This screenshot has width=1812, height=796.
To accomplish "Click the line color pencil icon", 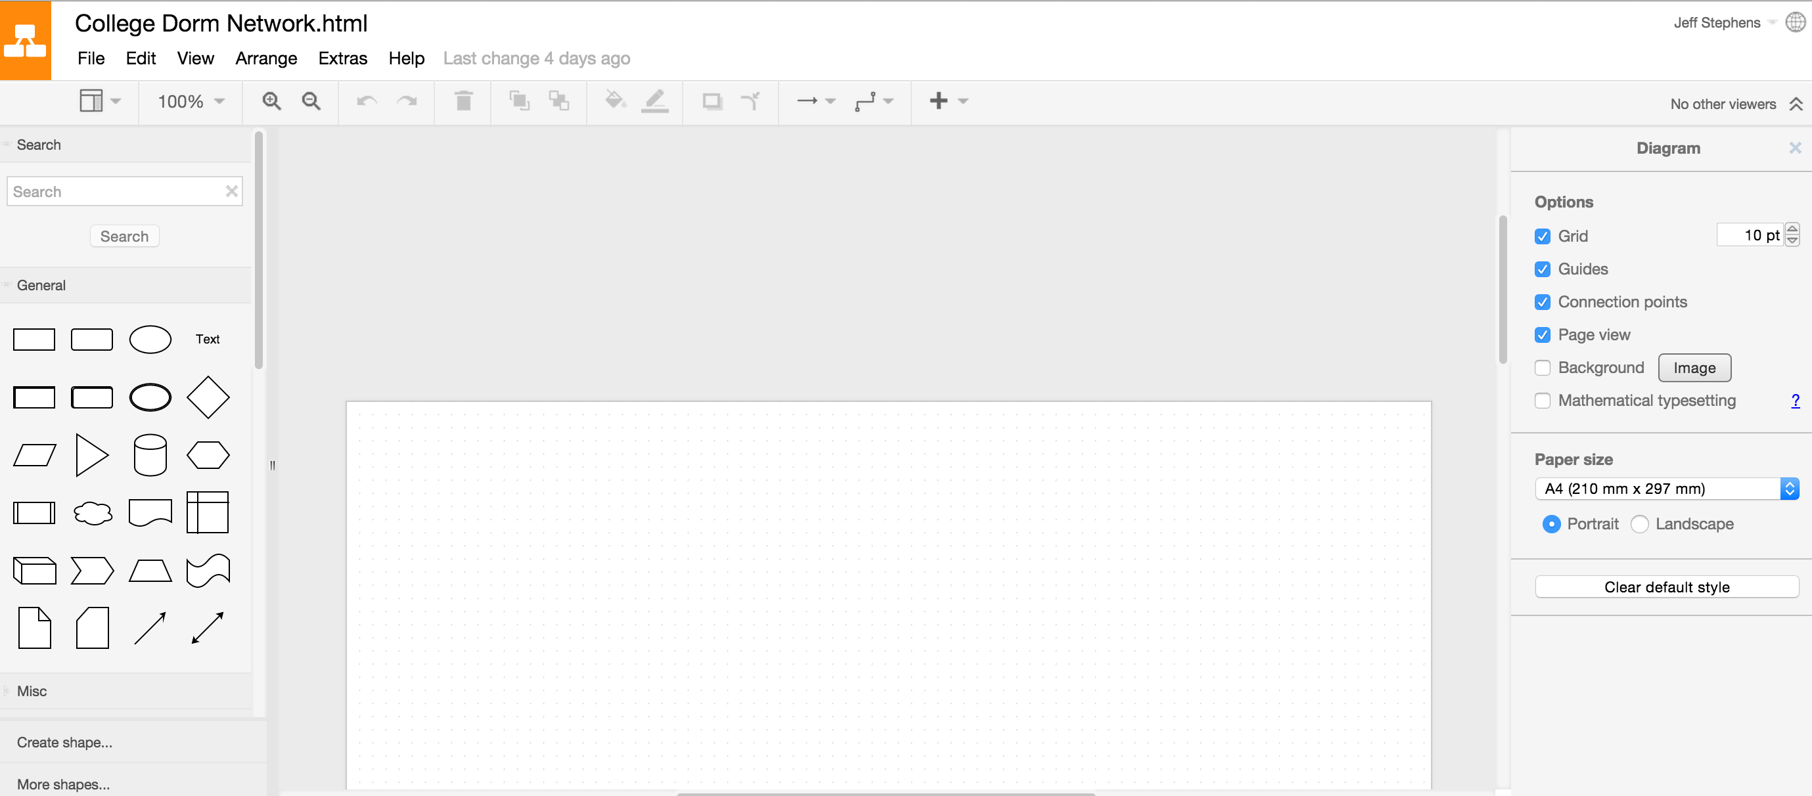I will coord(654,101).
